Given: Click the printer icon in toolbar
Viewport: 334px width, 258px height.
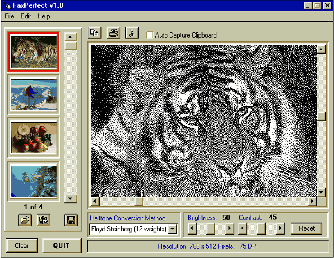Looking at the screenshot, I should 114,33.
